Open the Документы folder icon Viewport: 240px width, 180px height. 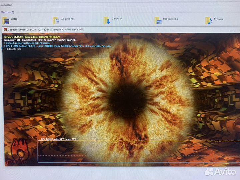(x=56, y=21)
